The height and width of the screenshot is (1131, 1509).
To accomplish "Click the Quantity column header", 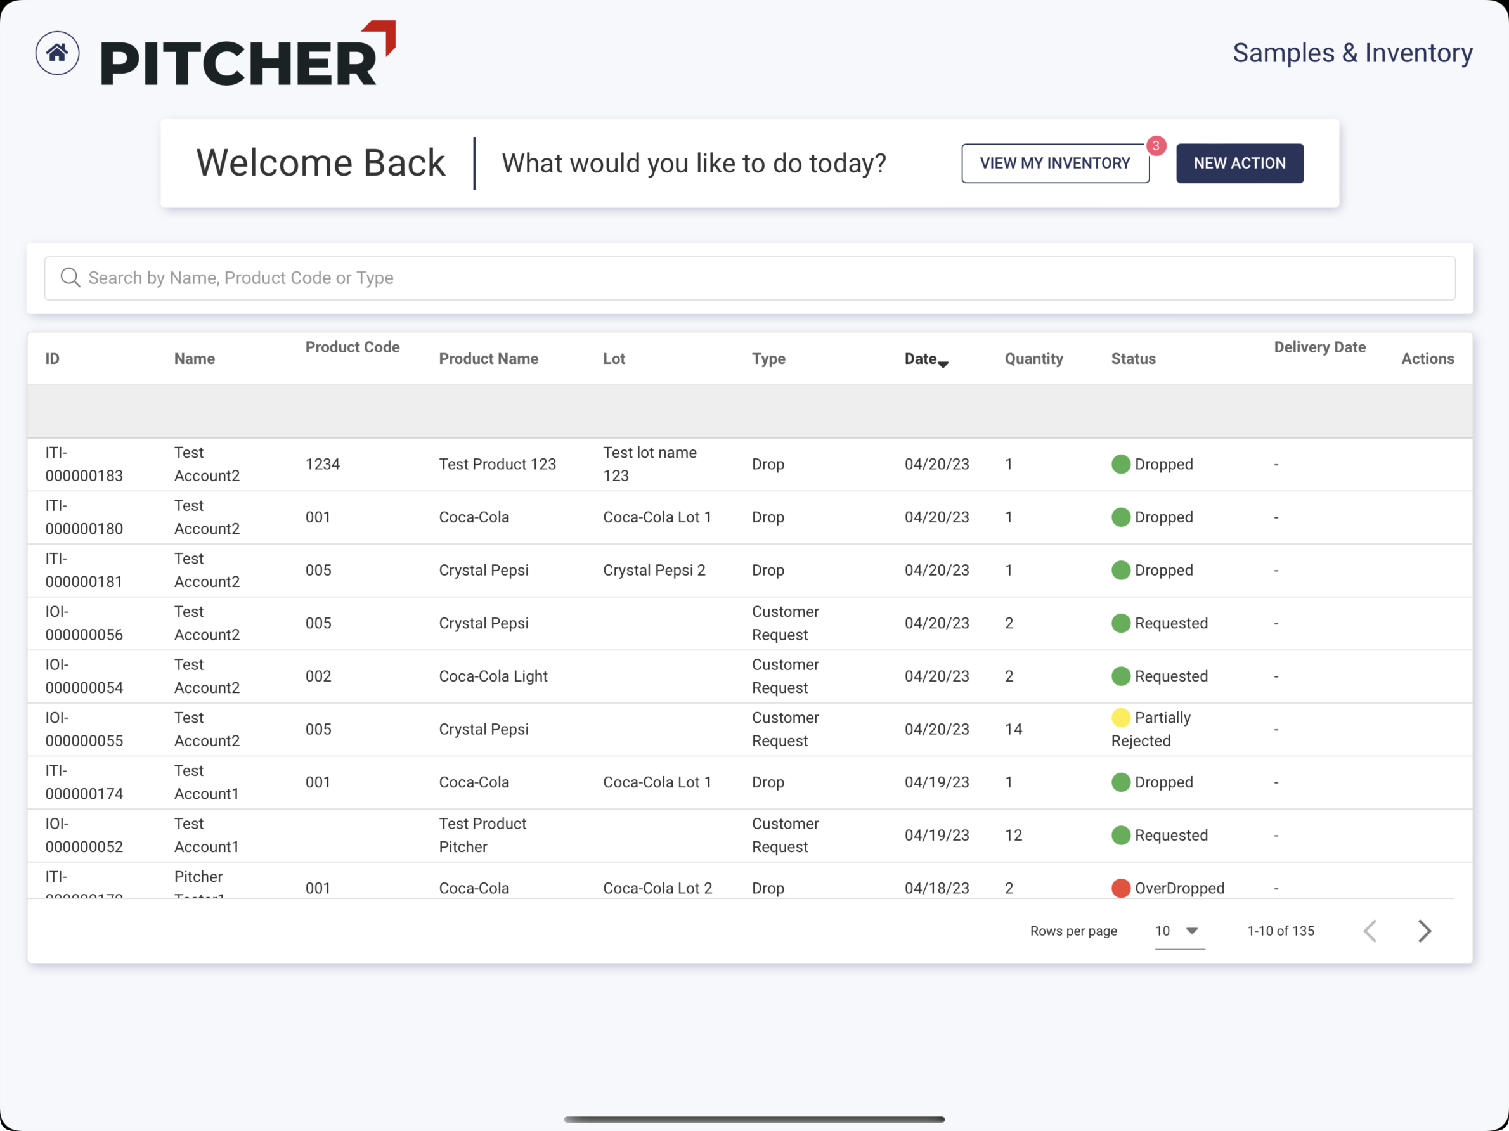I will pos(1033,359).
